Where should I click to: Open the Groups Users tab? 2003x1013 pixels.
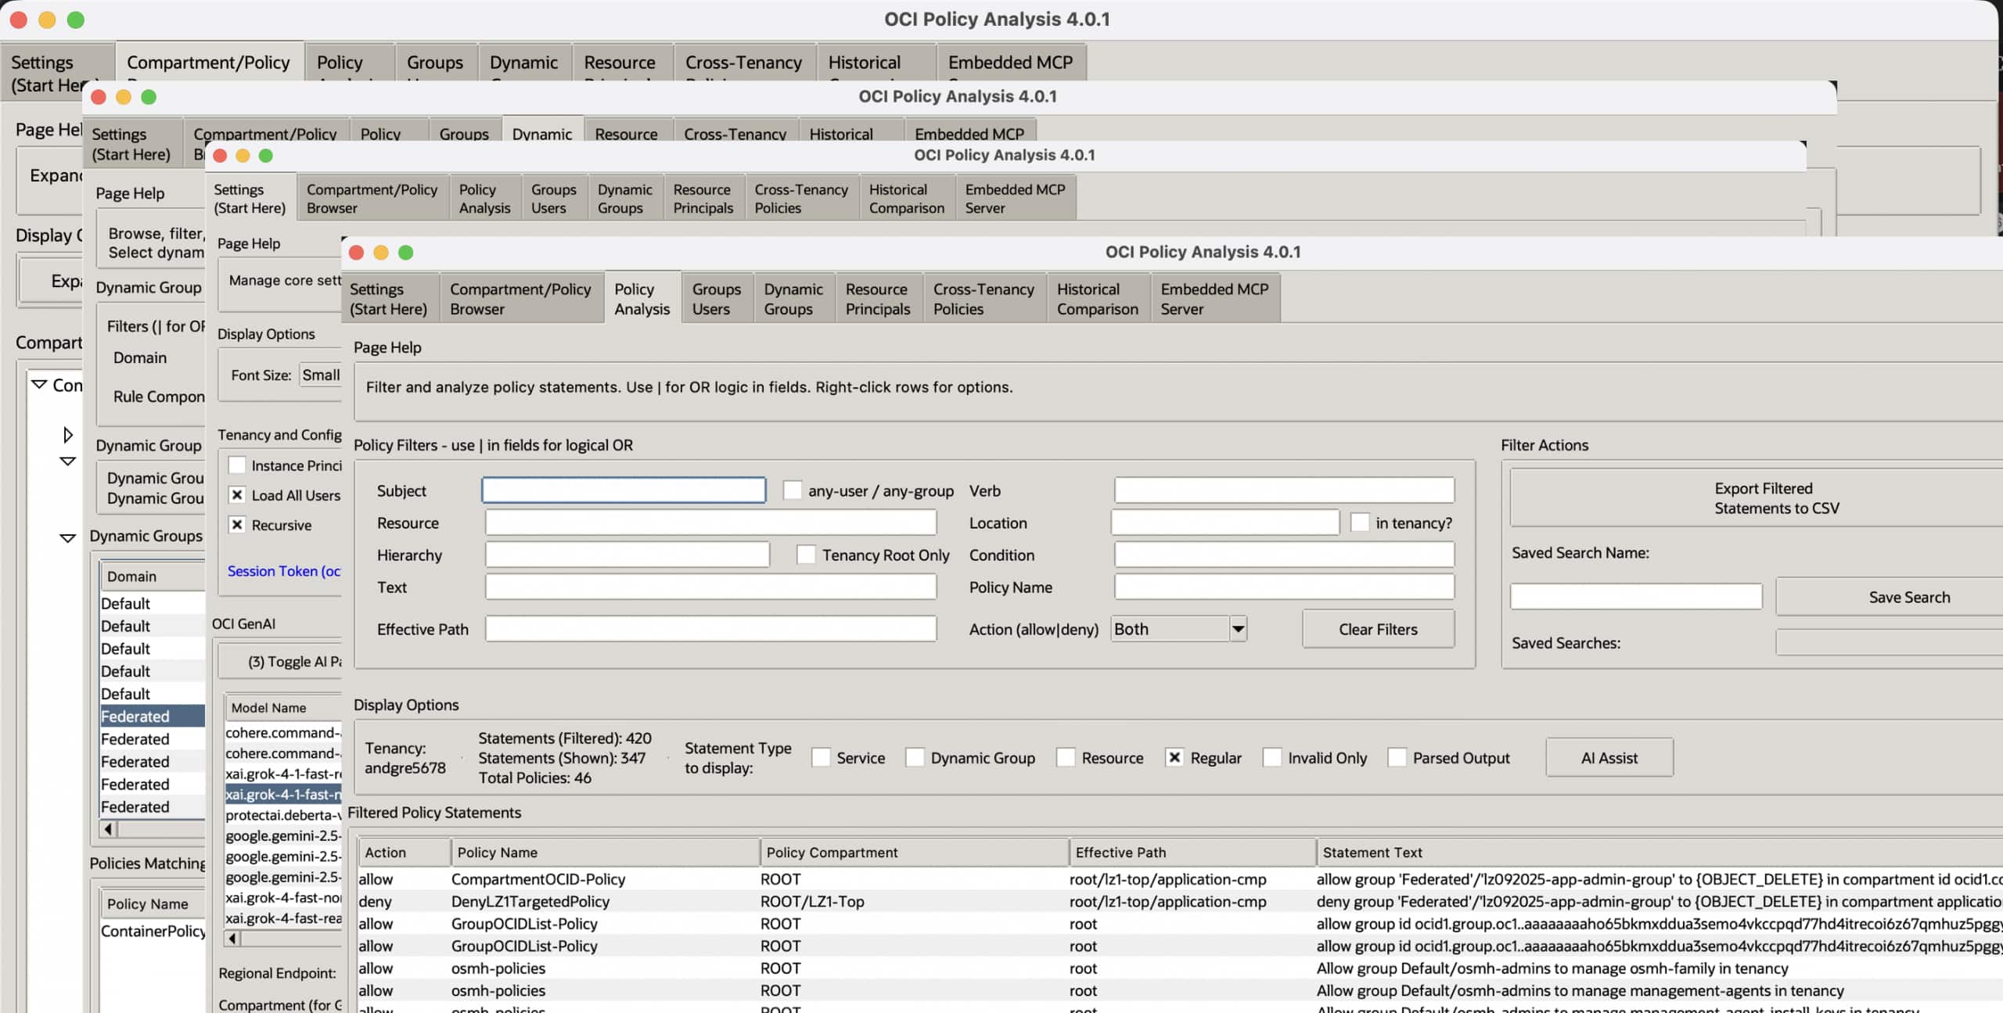click(716, 298)
